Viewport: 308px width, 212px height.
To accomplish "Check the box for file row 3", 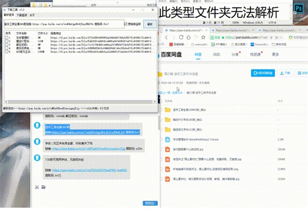I will pyautogui.click(x=7, y=45).
